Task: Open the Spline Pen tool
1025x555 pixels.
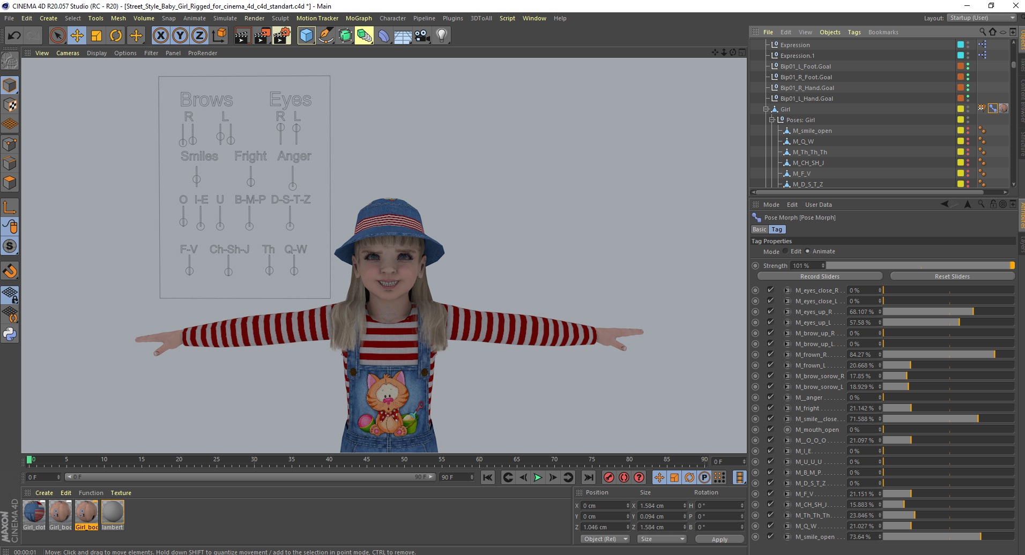Action: pyautogui.click(x=325, y=36)
